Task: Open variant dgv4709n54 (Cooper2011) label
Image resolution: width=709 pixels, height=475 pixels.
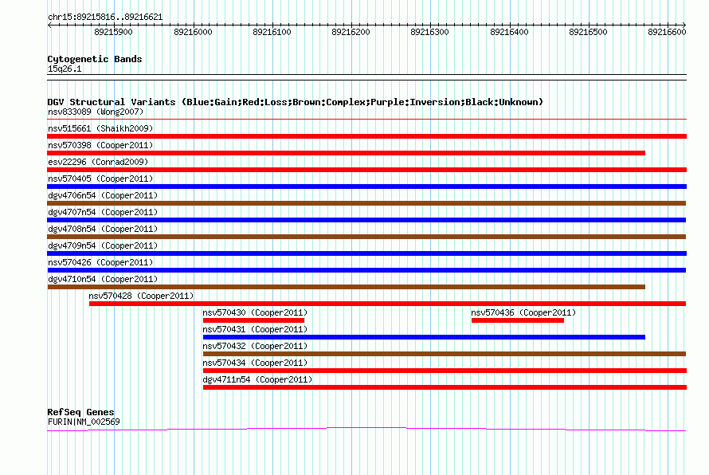Action: point(103,245)
